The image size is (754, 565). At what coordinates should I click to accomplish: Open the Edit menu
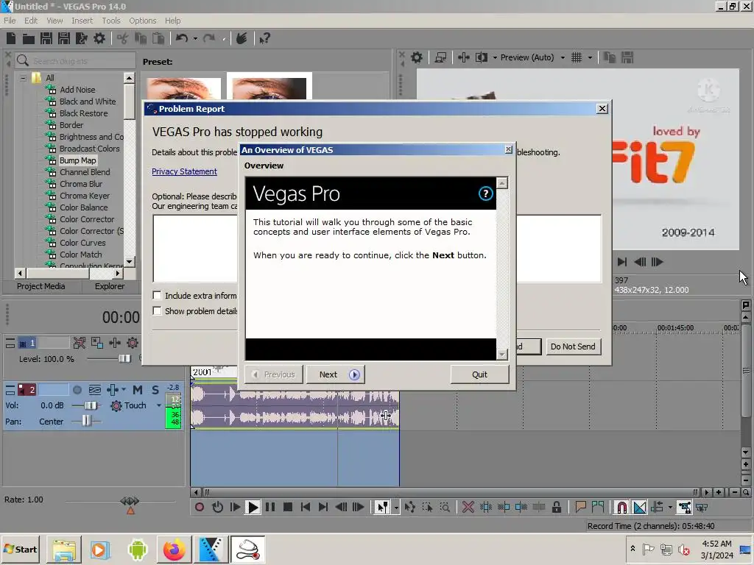[x=31, y=21]
